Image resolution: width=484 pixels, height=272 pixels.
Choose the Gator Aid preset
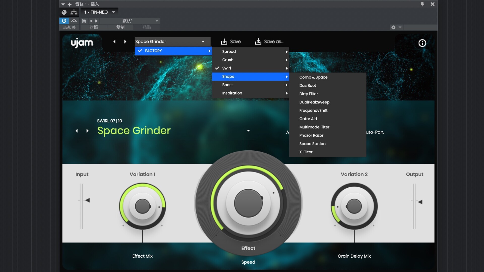(328, 119)
